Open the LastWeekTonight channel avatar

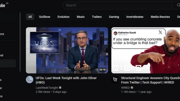point(30,79)
